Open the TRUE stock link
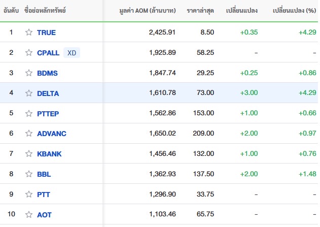 pos(46,33)
